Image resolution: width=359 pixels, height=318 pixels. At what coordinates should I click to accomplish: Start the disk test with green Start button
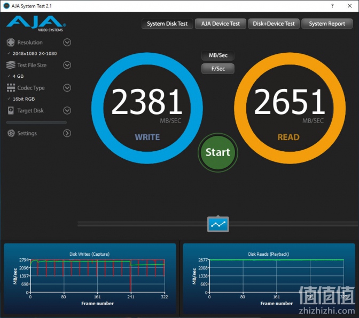point(218,152)
